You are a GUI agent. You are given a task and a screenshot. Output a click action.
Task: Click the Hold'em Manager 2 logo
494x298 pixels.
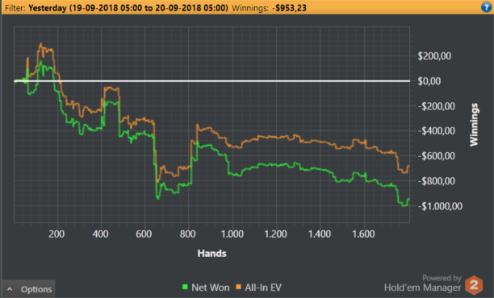click(x=474, y=285)
